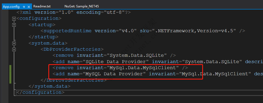The image size is (263, 103).
Task: Click the closing </startup> tag
Action: click(x=43, y=37)
